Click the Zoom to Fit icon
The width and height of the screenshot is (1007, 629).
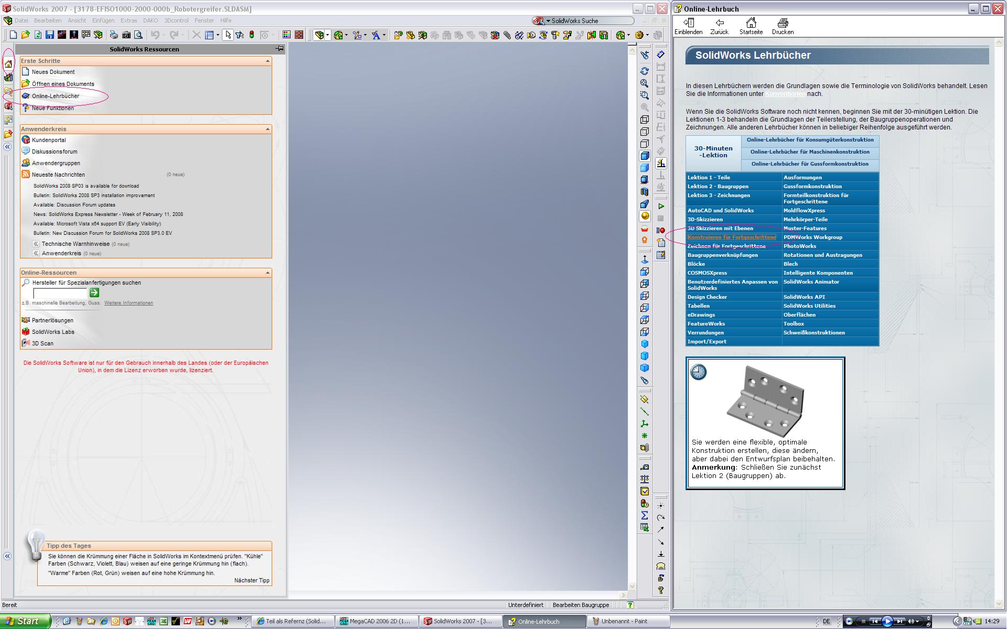[x=645, y=83]
